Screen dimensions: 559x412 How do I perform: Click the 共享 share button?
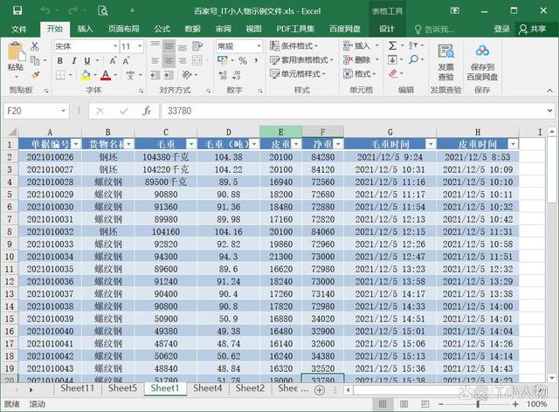point(532,29)
